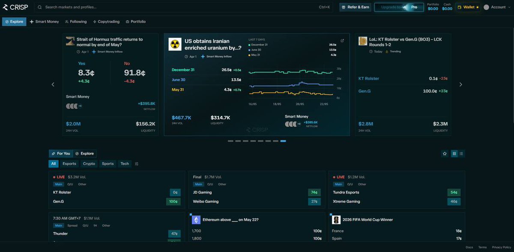Image resolution: width=514 pixels, height=252 pixels.
Task: Click Cash $0.00 balance in header
Action: pos(447,7)
